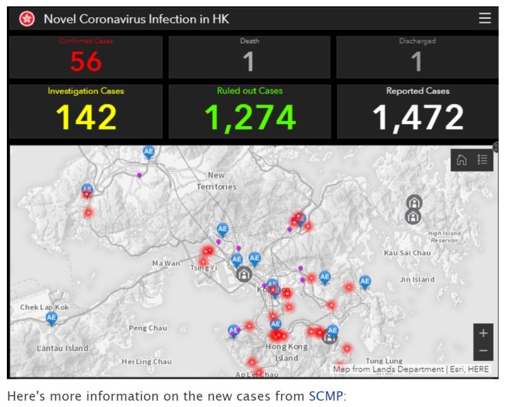Zoom out the map with minus button
The width and height of the screenshot is (507, 407).
coord(483,351)
